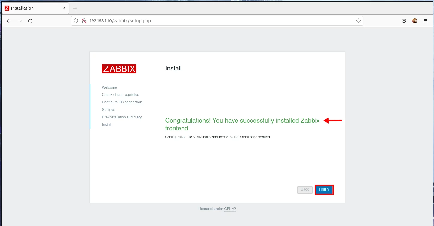Click the shield tracking protection icon
Image resolution: width=434 pixels, height=226 pixels.
tap(76, 21)
